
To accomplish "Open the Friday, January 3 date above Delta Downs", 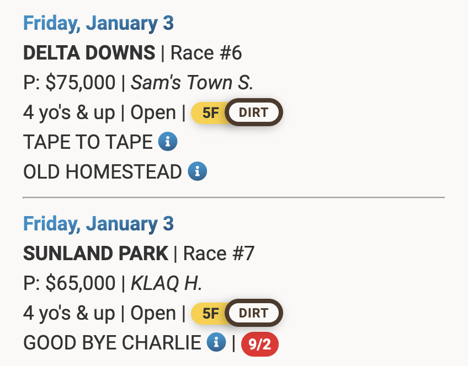I will 98,23.
